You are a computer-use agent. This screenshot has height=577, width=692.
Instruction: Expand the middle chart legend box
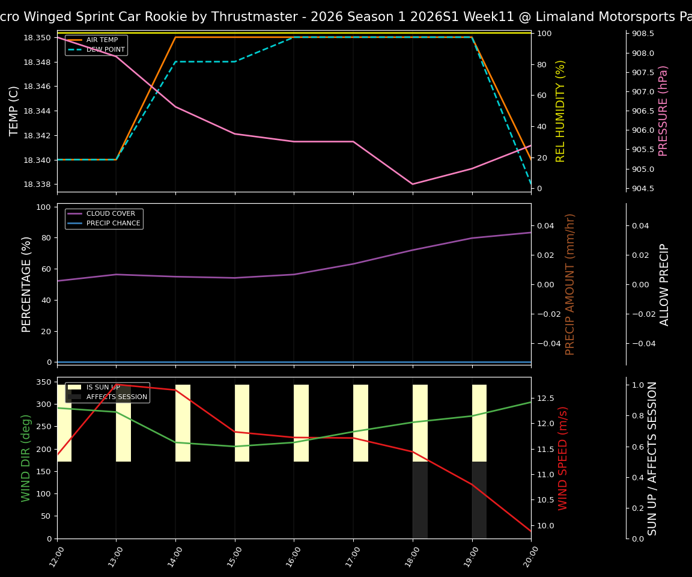(x=103, y=218)
